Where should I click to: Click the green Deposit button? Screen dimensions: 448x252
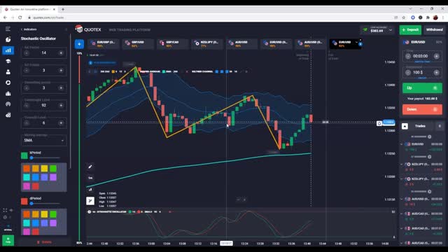pos(410,29)
